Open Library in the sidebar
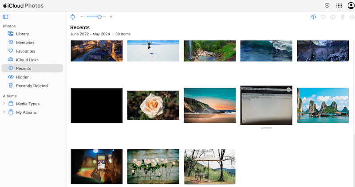355x187 pixels. click(x=32, y=34)
